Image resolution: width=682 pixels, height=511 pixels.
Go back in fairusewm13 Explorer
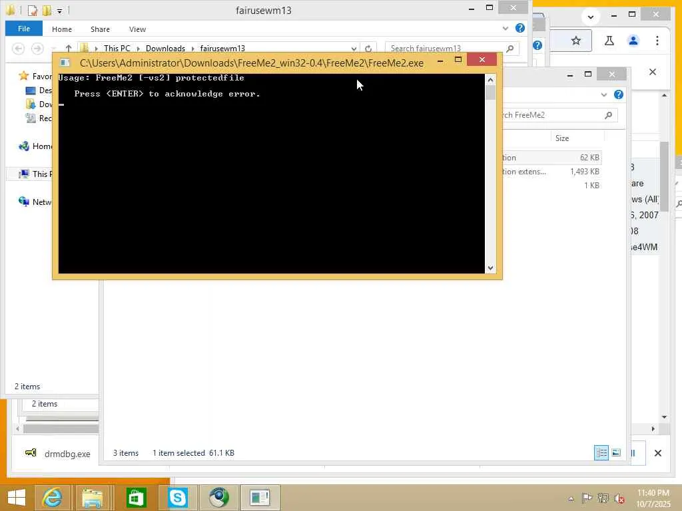pyautogui.click(x=18, y=48)
